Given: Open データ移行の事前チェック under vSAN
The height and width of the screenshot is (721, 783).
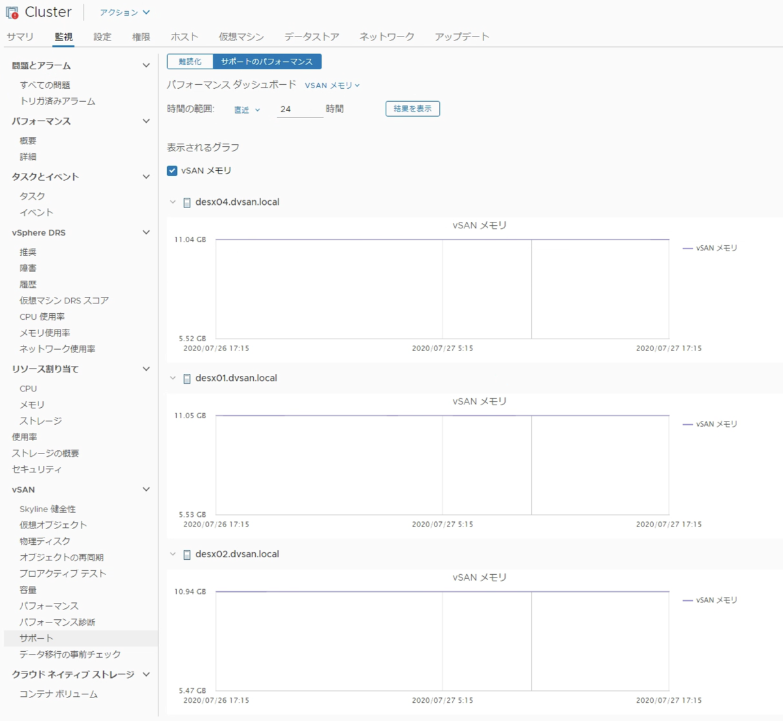Looking at the screenshot, I should [x=70, y=654].
